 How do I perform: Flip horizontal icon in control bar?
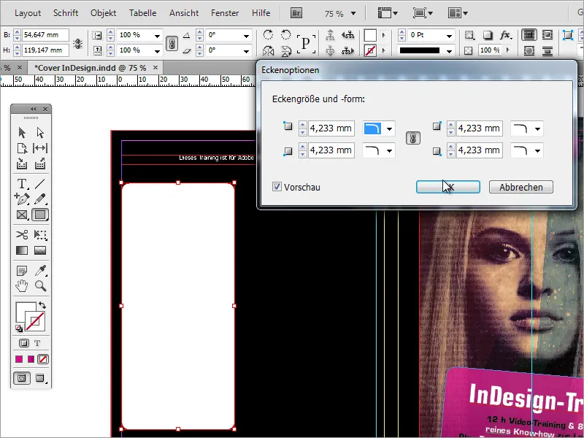coord(268,50)
